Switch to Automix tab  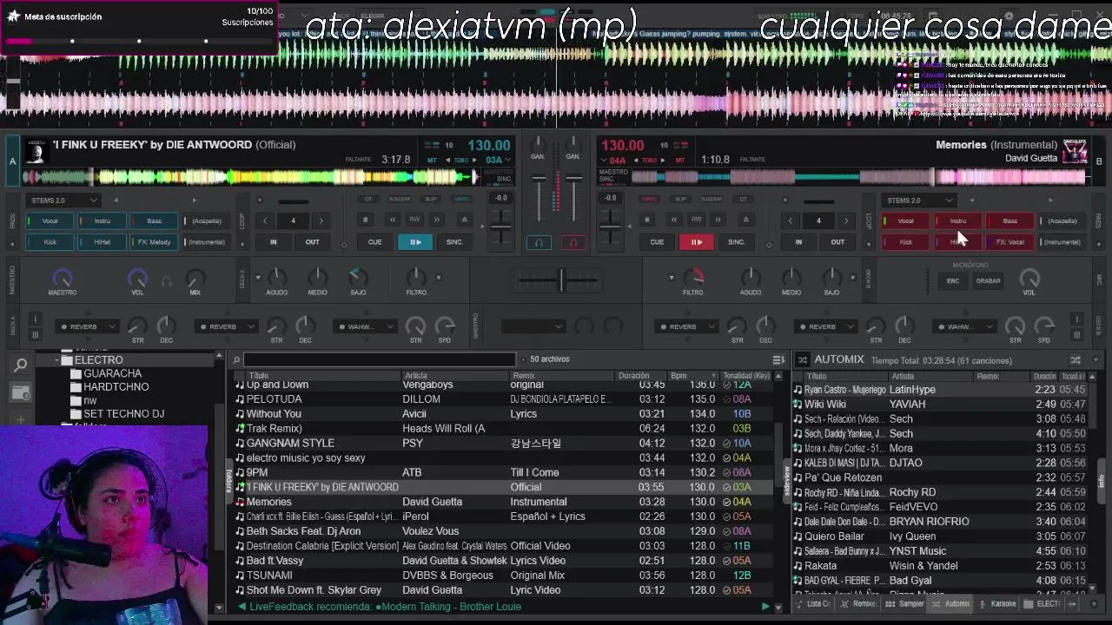[x=953, y=604]
